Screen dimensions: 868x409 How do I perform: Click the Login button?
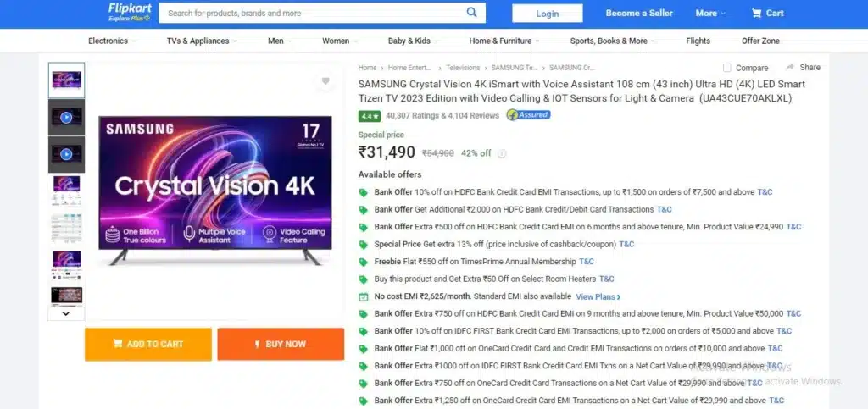[548, 14]
